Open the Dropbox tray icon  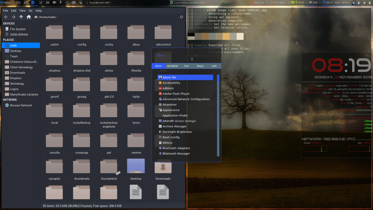pos(354,3)
